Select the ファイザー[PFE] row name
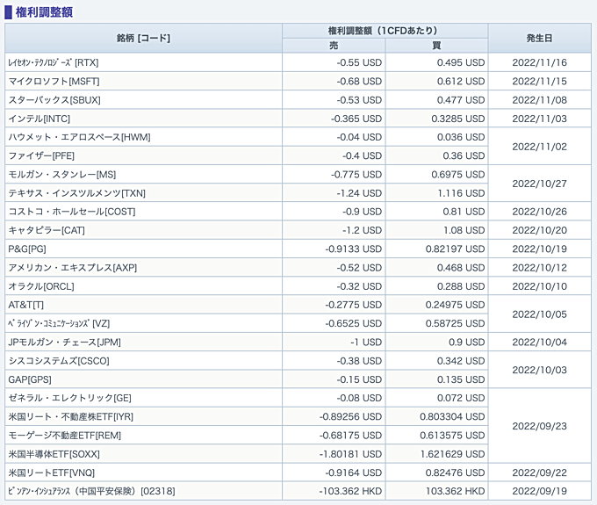 [x=41, y=155]
